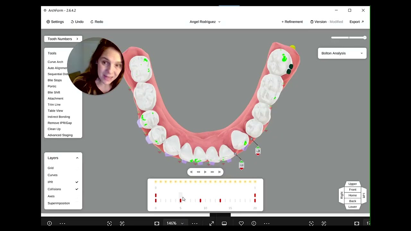
Task: Switch to Left view on view cube
Action: point(363,195)
